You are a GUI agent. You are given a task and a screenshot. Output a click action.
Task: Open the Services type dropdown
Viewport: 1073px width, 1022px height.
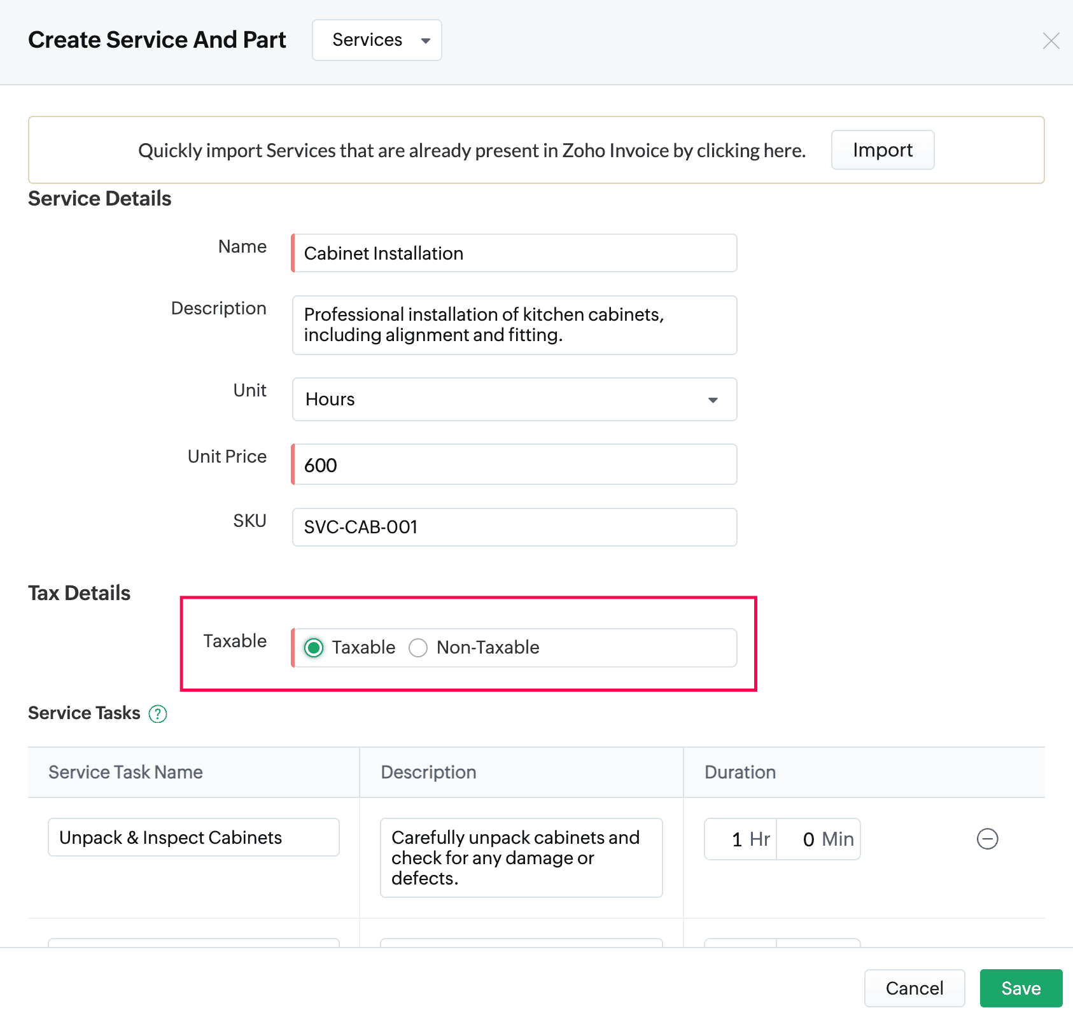point(377,40)
